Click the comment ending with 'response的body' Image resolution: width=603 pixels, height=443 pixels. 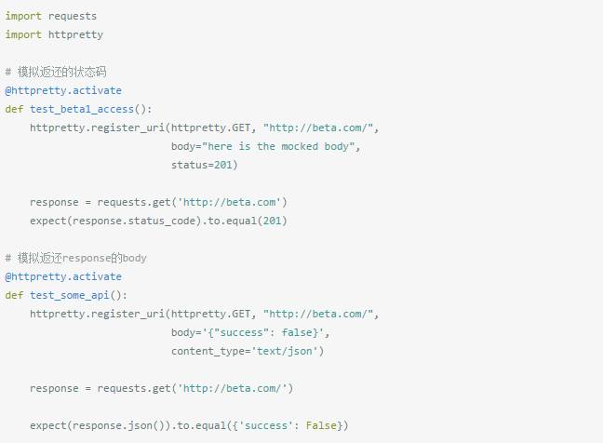pyautogui.click(x=75, y=258)
